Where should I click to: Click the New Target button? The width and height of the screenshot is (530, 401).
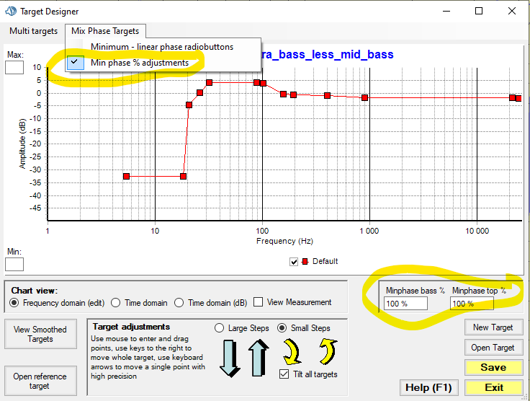tap(493, 327)
